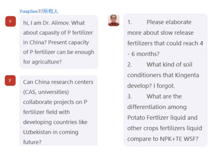Click the red avatar beside Dr. Alimov message
This screenshot has width=210, height=155.
(11, 21)
